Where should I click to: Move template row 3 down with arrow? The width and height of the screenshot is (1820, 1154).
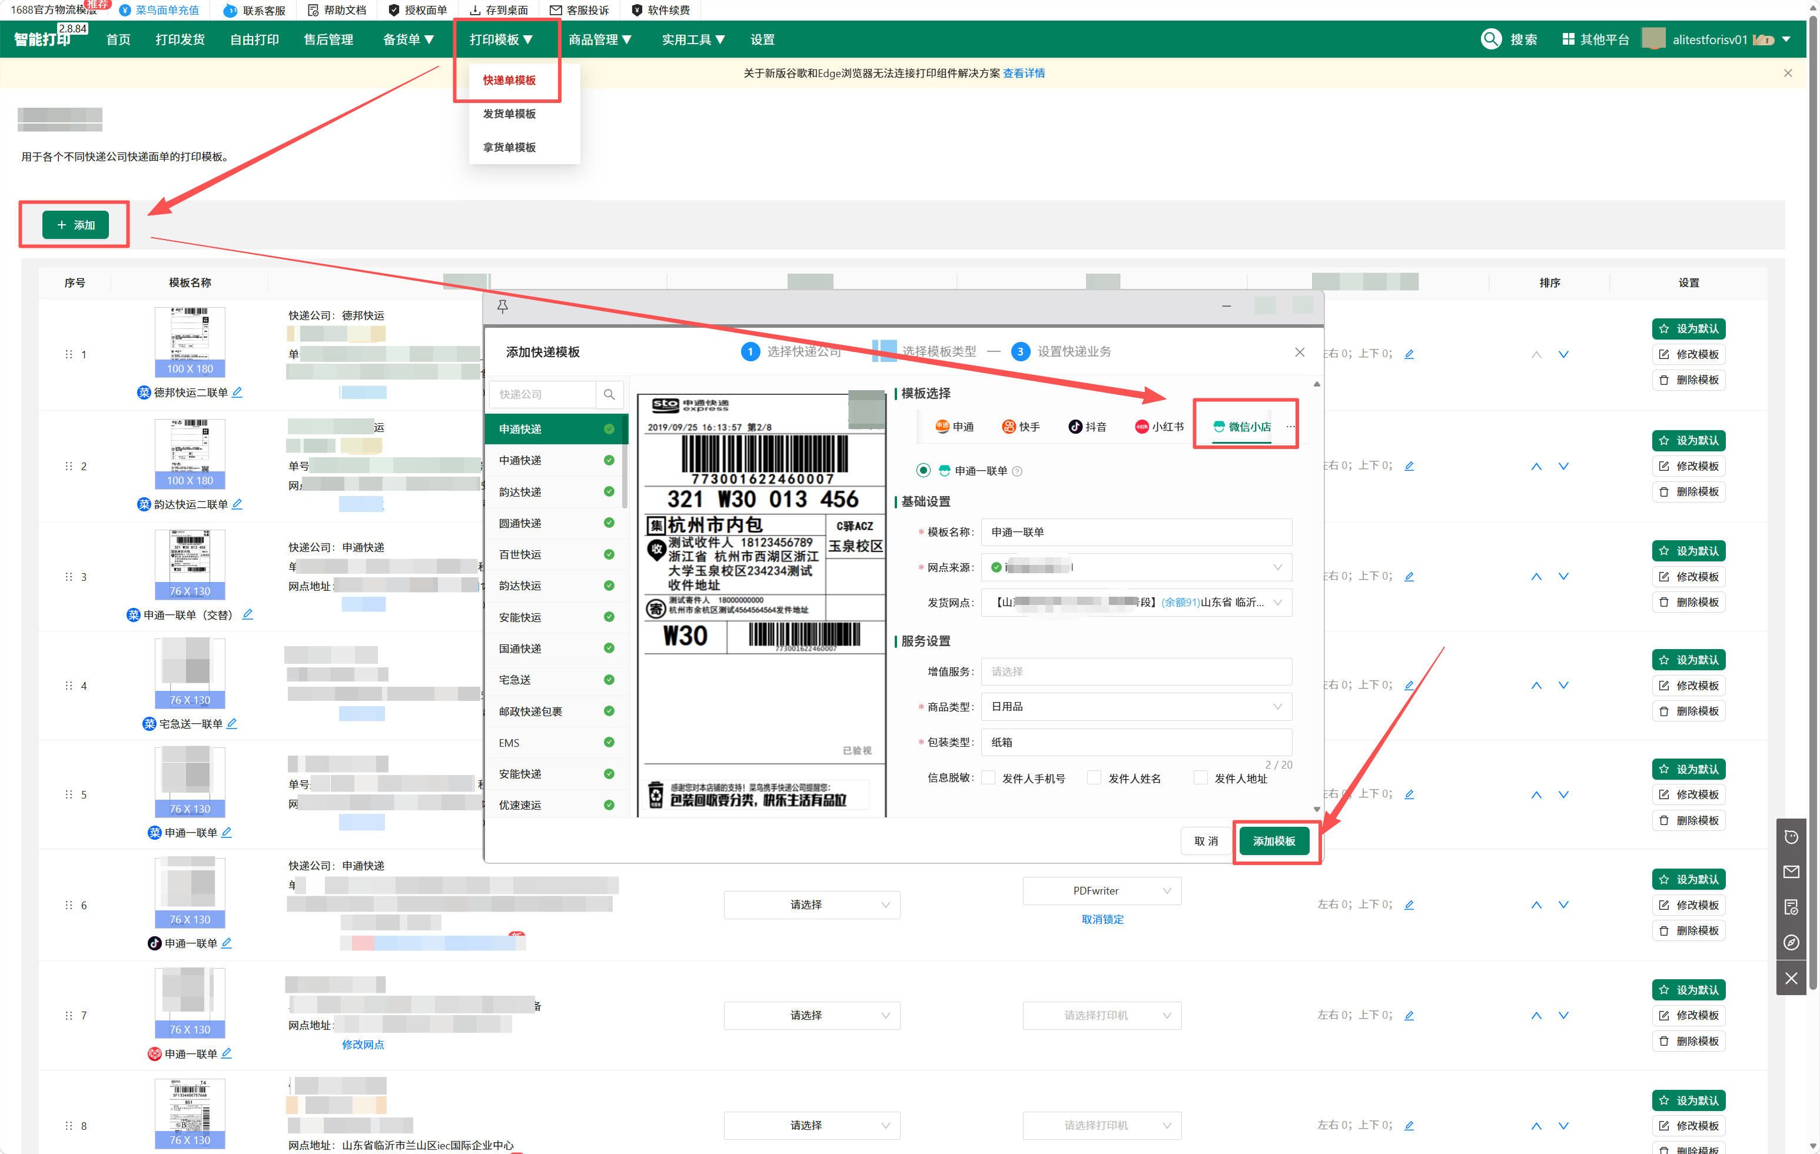1563,577
